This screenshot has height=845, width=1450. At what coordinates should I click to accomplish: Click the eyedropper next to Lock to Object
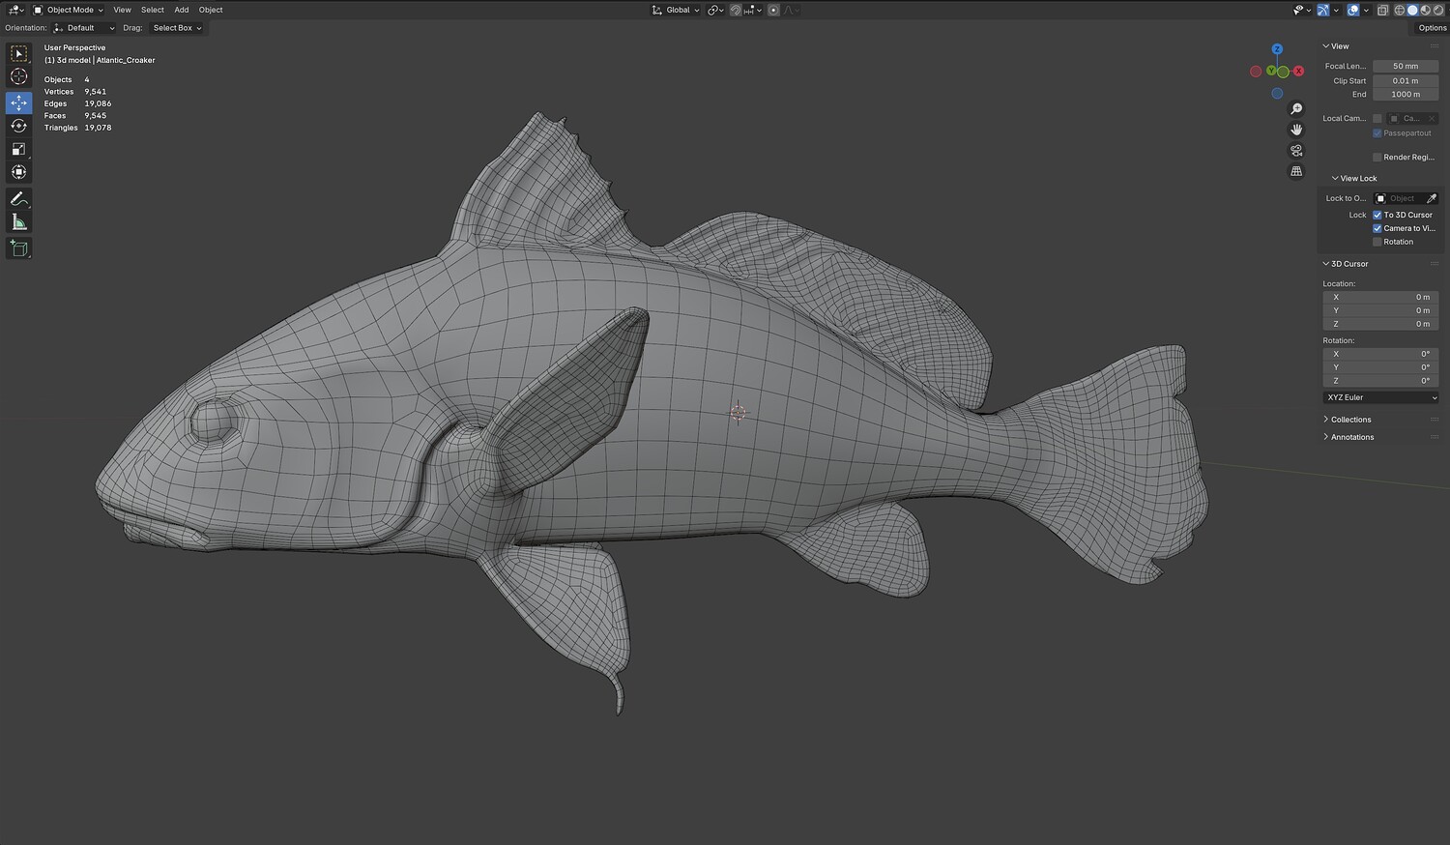click(1432, 198)
